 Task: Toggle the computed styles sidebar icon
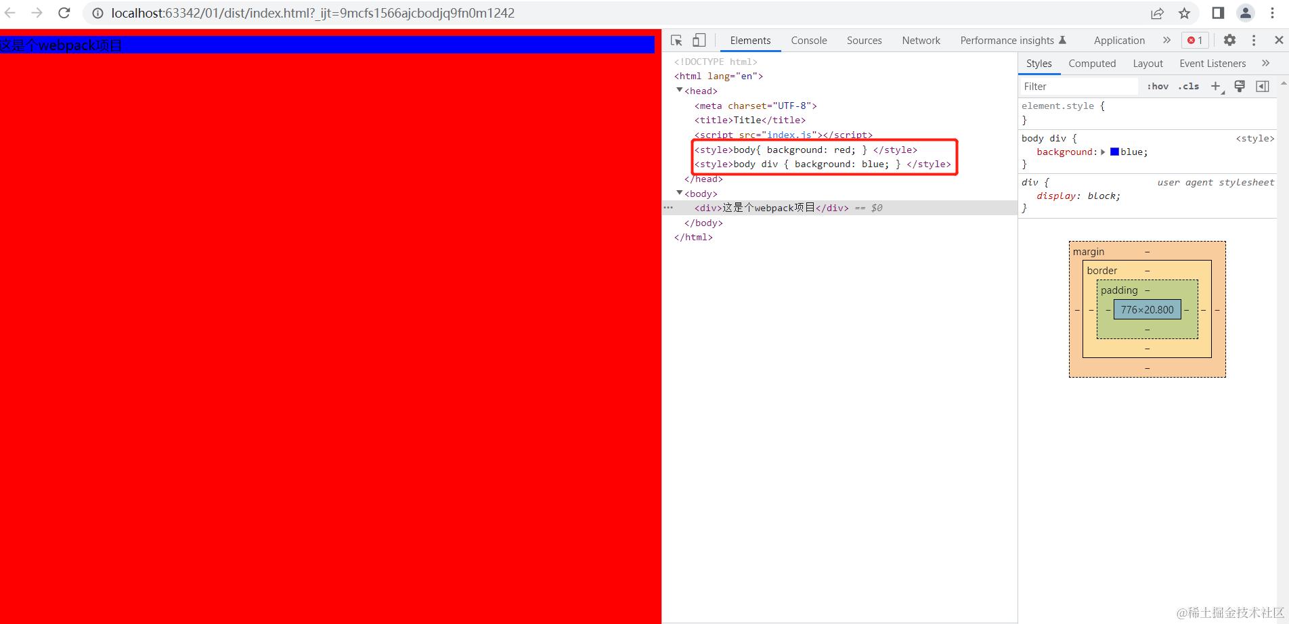(1263, 86)
